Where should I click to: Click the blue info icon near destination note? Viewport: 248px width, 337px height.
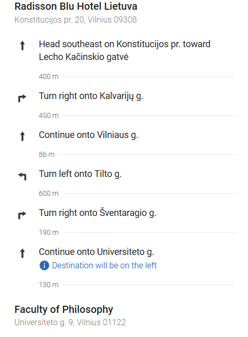[44, 265]
